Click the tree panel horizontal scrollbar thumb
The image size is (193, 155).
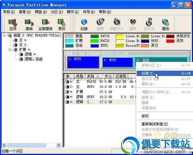(x=26, y=145)
